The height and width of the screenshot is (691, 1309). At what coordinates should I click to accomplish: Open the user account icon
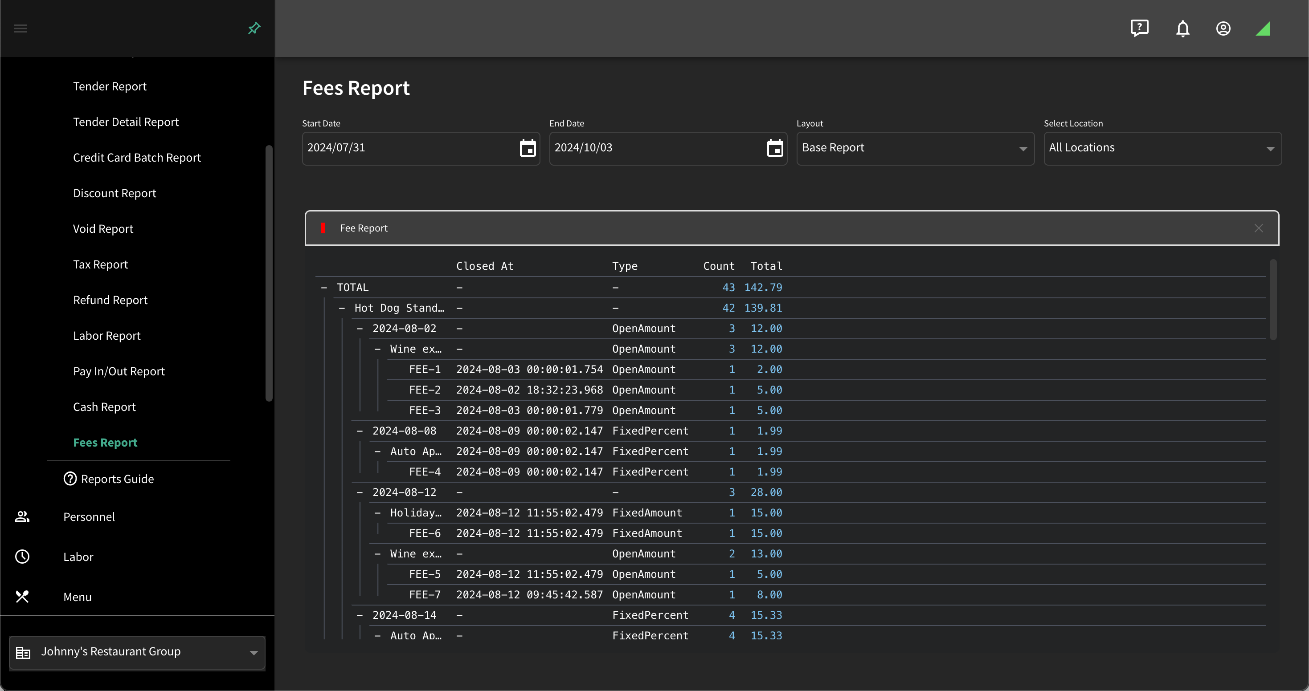1223,28
